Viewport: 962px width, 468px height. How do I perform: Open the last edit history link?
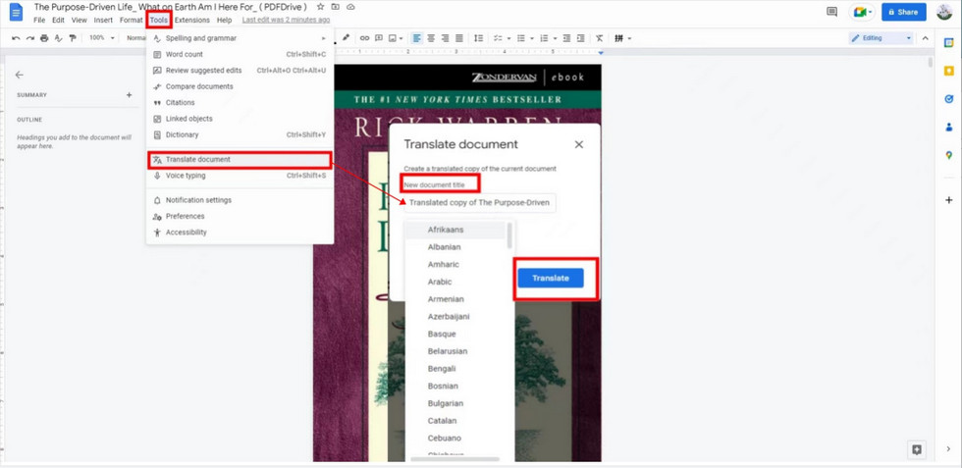pyautogui.click(x=286, y=20)
